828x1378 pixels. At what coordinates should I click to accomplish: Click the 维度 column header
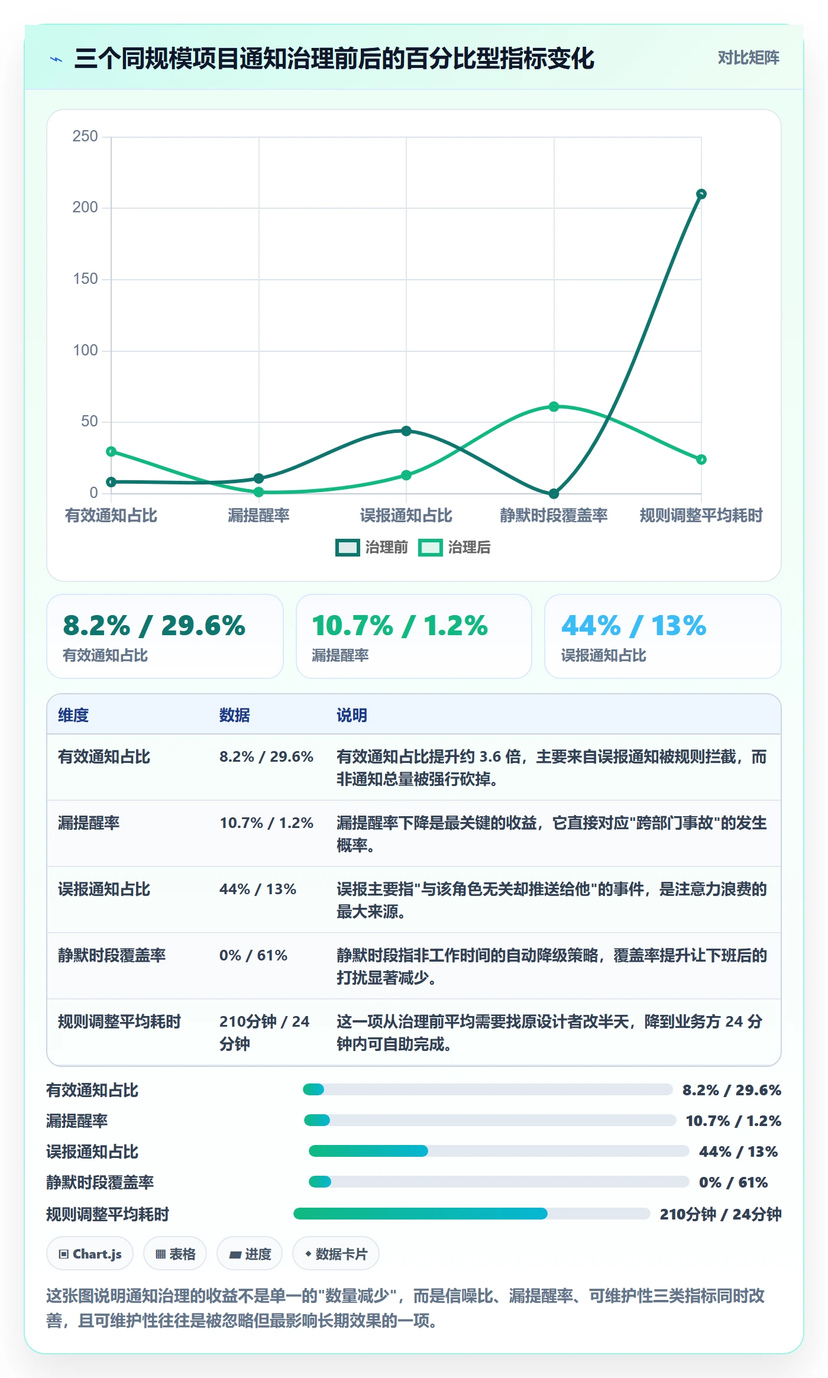coord(73,715)
